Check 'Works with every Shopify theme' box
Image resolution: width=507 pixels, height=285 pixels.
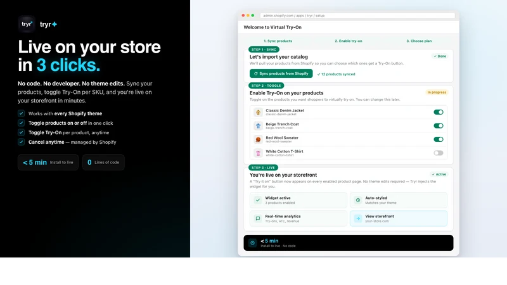tap(21, 113)
